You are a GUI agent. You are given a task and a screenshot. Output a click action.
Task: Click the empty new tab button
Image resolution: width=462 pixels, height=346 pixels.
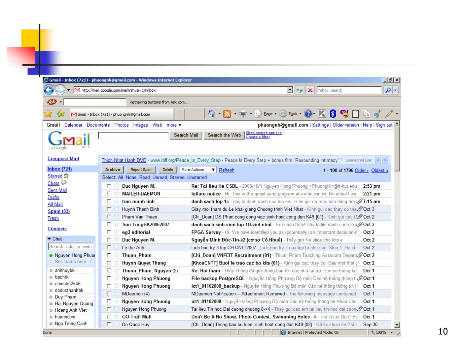(179, 114)
